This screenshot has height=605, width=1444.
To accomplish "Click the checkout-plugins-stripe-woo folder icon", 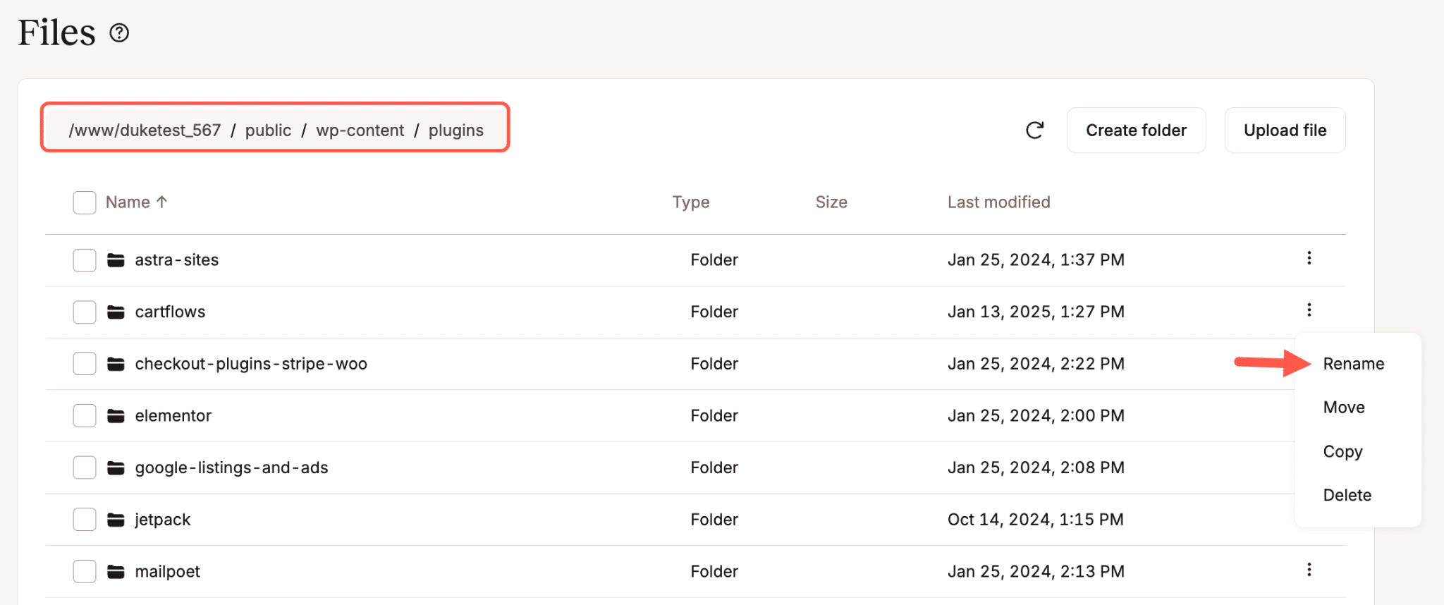I will point(116,364).
